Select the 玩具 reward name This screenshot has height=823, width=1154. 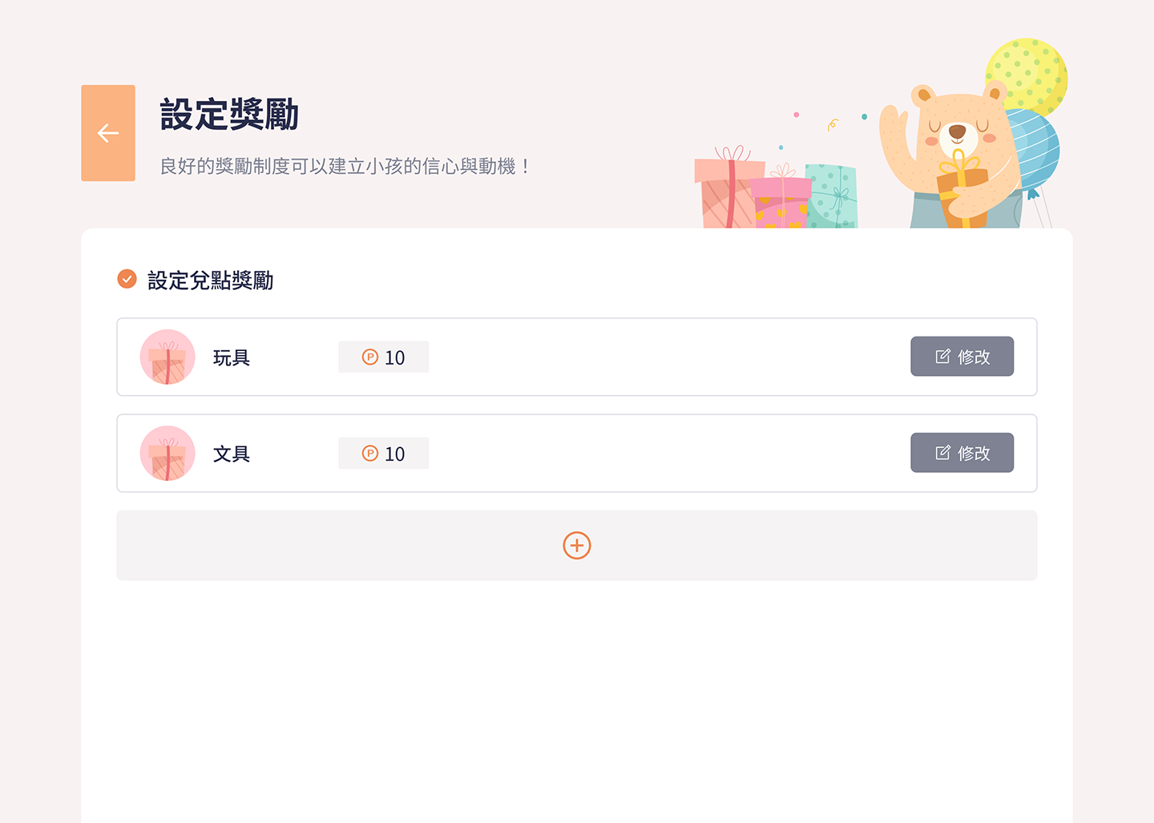coord(232,357)
